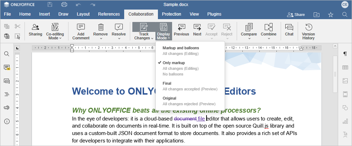Open the Find sidebar magnifier icon
Image resolution: width=352 pixels, height=146 pixels.
coord(7,54)
